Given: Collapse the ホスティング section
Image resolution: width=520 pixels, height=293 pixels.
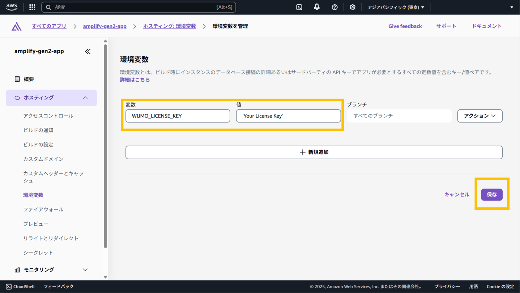Looking at the screenshot, I should point(51,98).
